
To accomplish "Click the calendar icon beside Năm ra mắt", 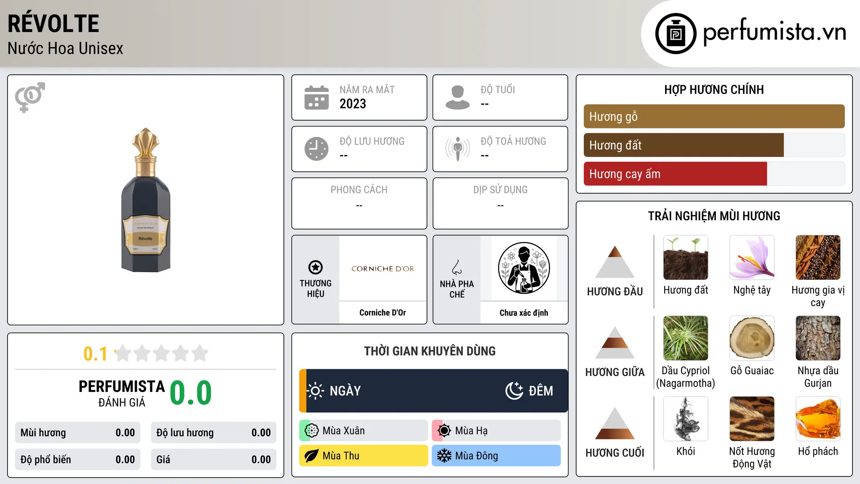I will point(317,97).
